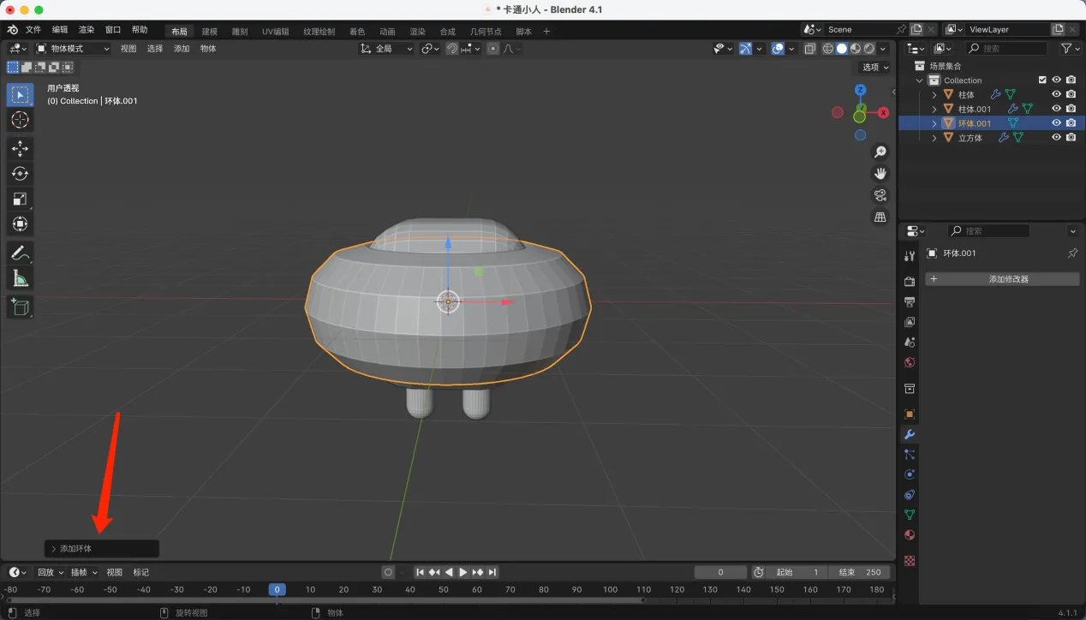This screenshot has height=620, width=1086.
Task: Select the Annotate pencil tool
Action: 20,253
